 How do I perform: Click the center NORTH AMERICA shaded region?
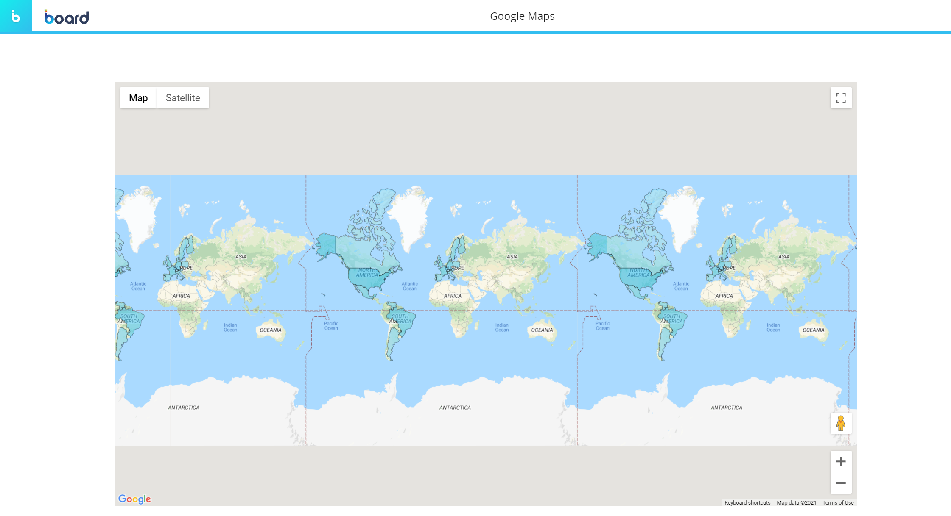point(367,273)
